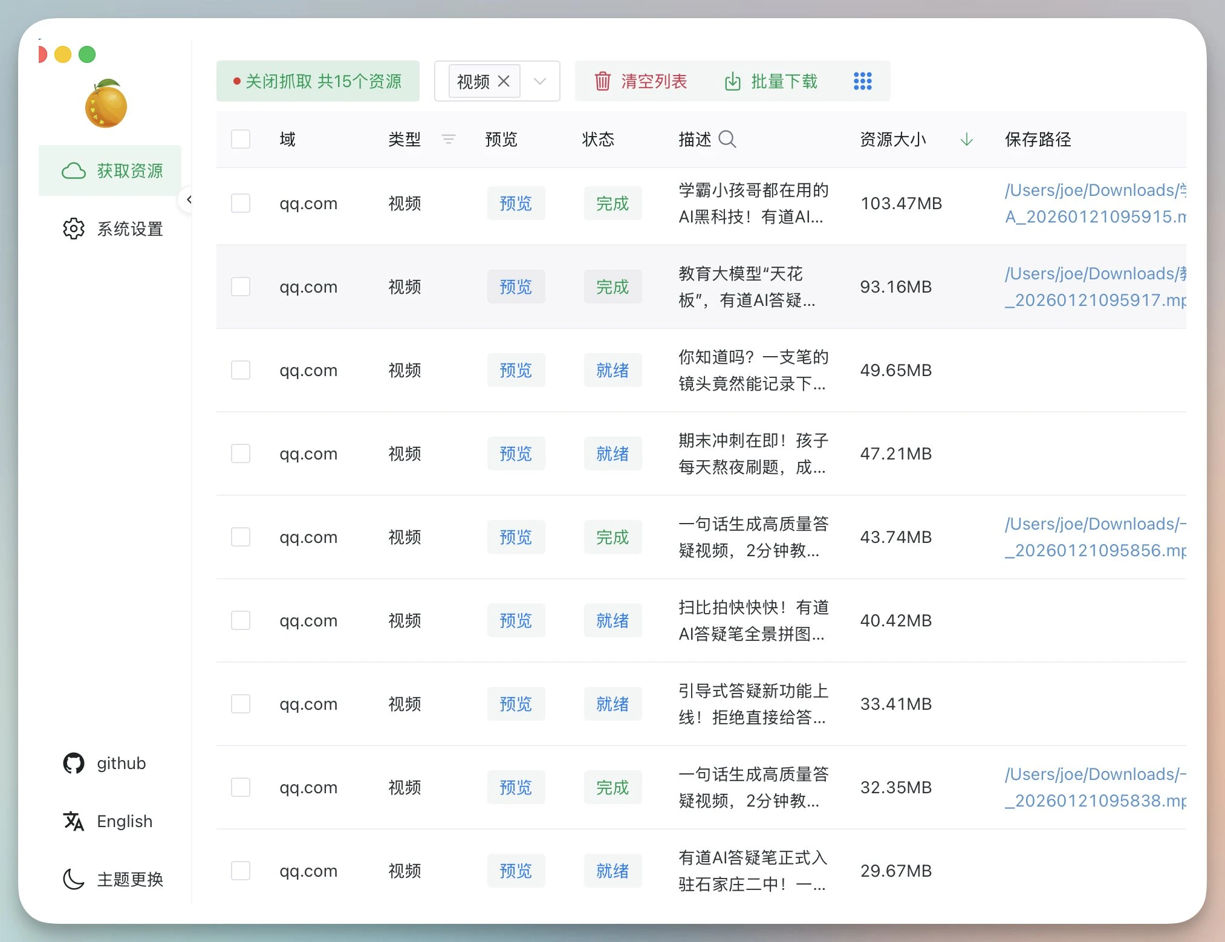Viewport: 1225px width, 942px height.
Task: Select all rows via header checkbox
Action: [240, 138]
